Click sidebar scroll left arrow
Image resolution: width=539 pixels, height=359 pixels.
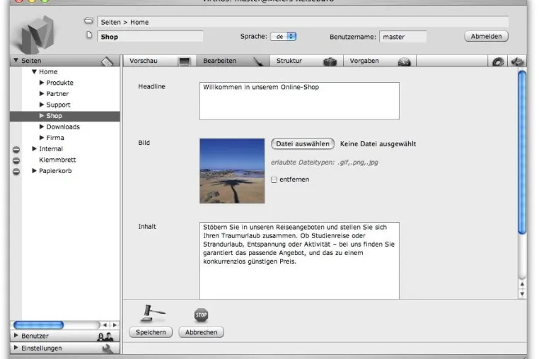coord(105,324)
